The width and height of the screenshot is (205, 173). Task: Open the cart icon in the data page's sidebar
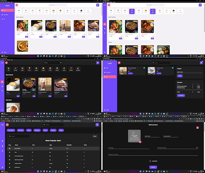pos(2,151)
